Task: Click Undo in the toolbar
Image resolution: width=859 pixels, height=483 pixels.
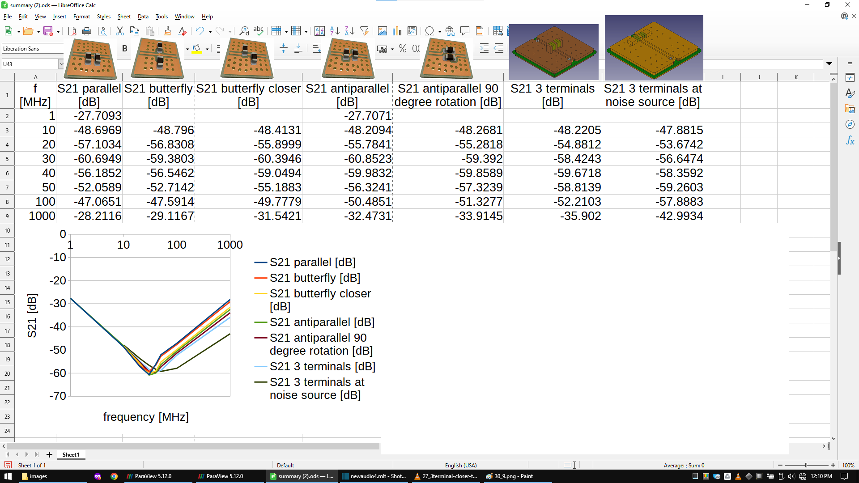Action: coord(200,31)
